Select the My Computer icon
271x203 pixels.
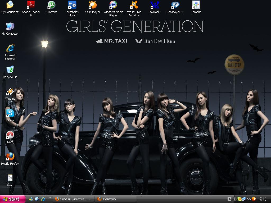[10, 29]
